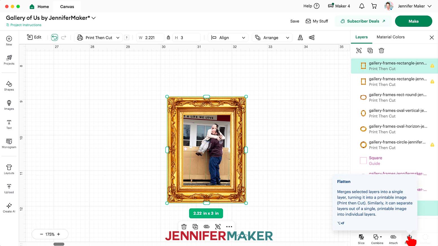The width and height of the screenshot is (438, 246).
Task: Open the Jennifer Maker account menu
Action: [408, 6]
